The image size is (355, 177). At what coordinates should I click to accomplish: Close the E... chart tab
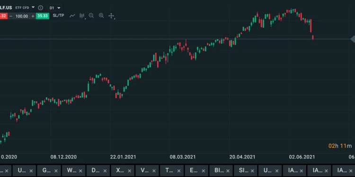(x=203, y=171)
